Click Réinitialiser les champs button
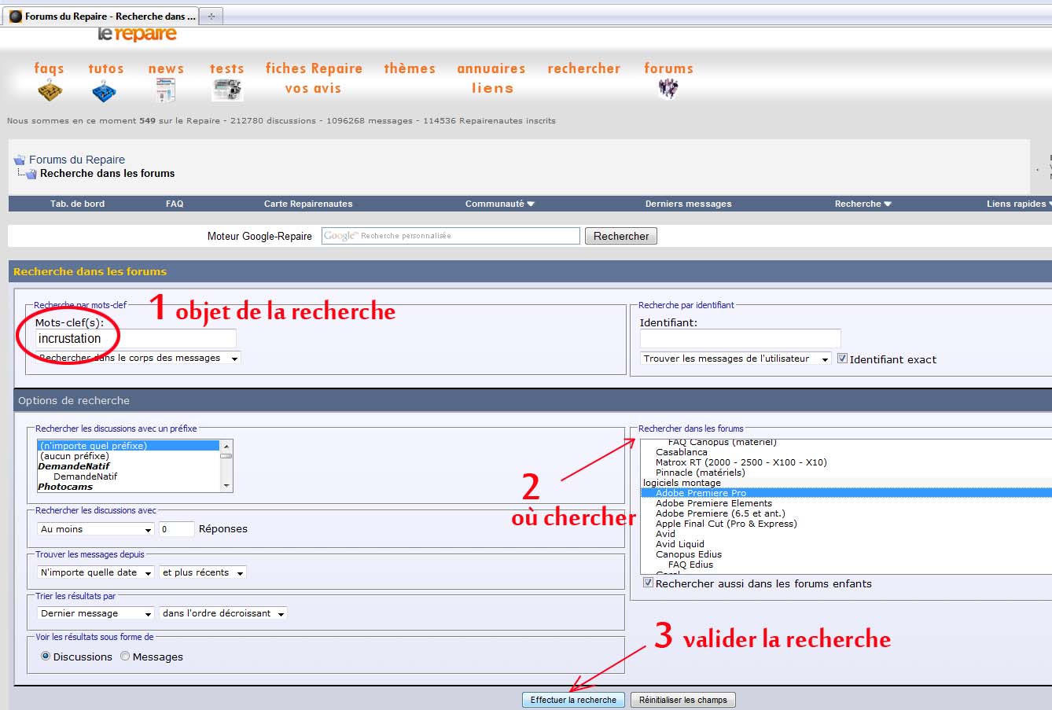Image resolution: width=1052 pixels, height=710 pixels. click(x=683, y=700)
